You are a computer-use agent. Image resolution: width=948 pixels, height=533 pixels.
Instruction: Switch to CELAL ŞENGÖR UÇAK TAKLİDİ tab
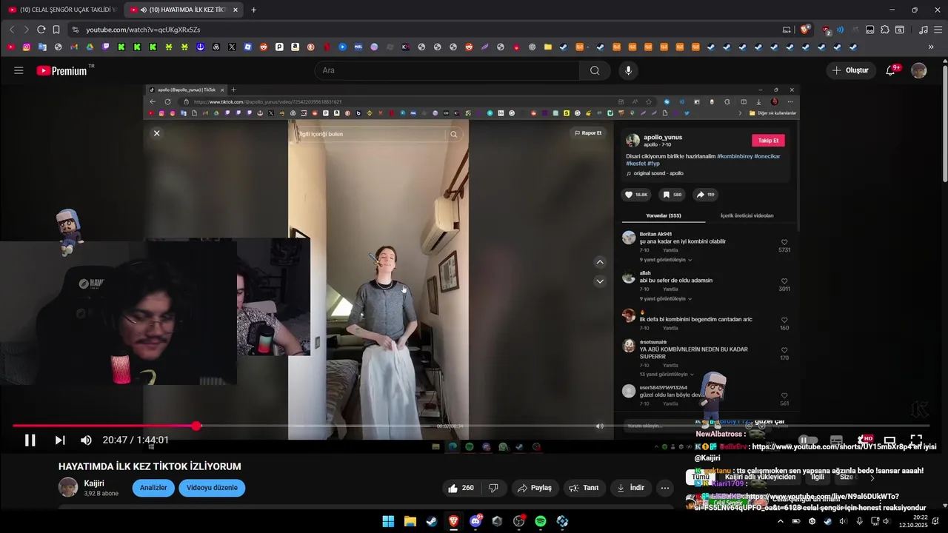coord(62,10)
